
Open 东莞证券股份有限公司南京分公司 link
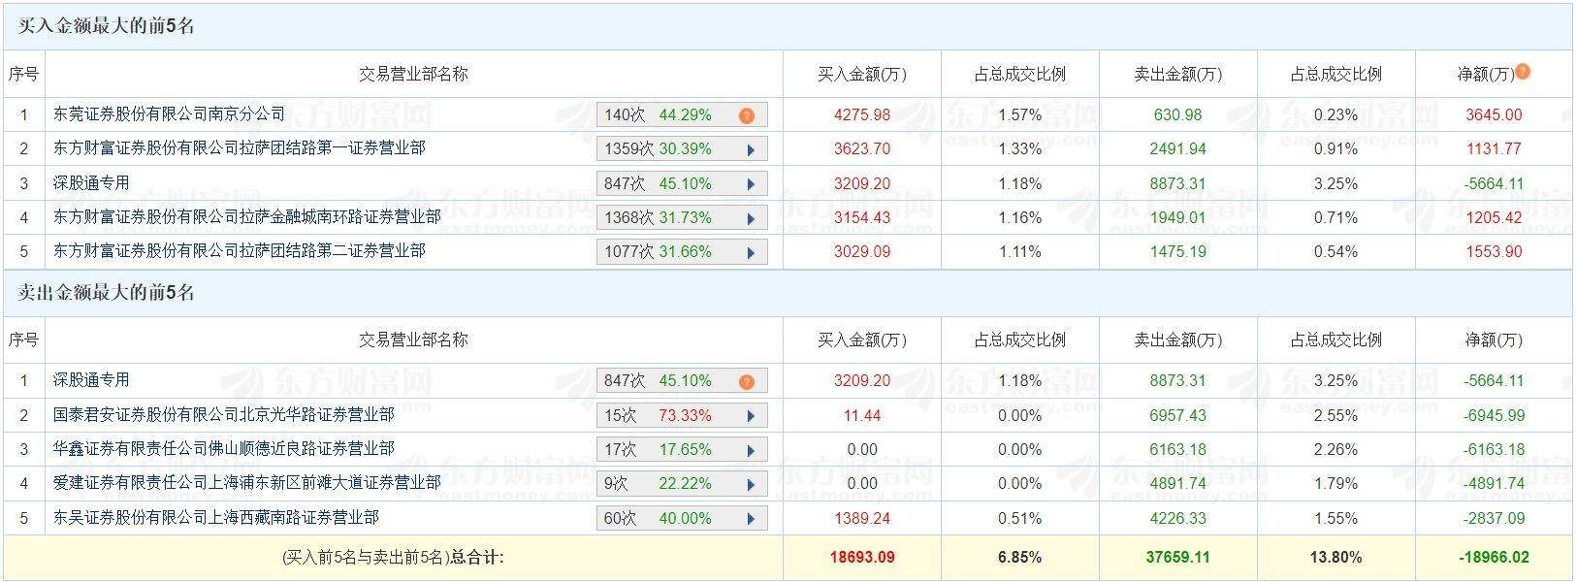click(x=170, y=114)
